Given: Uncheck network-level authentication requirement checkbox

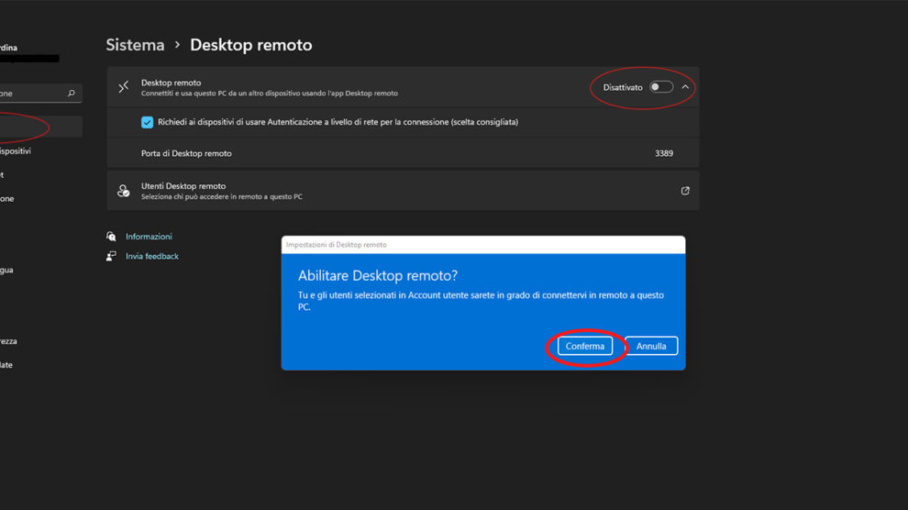Looking at the screenshot, I should tap(147, 122).
